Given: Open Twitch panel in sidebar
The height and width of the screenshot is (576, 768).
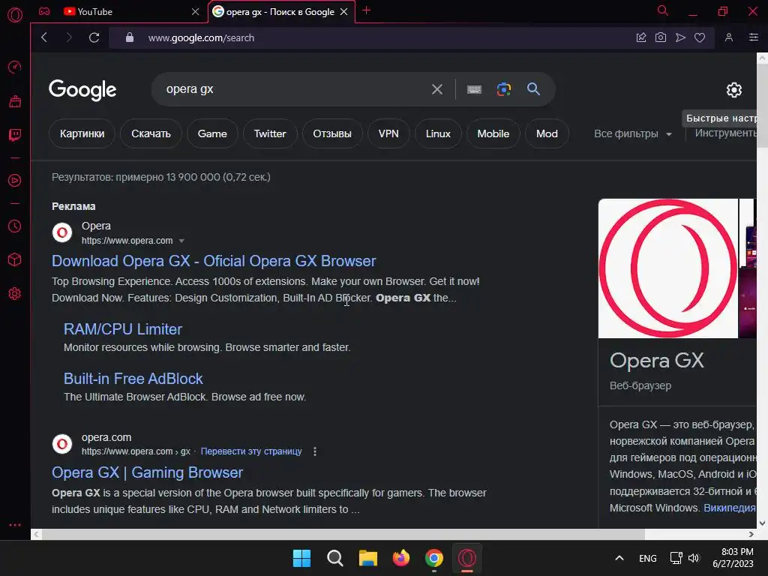Looking at the screenshot, I should pos(15,135).
